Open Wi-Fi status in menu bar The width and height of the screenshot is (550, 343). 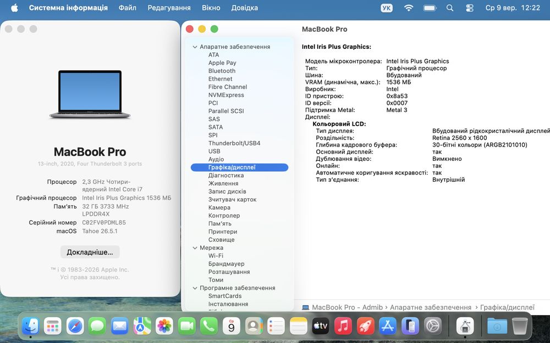coord(408,8)
